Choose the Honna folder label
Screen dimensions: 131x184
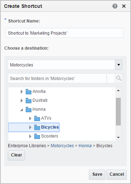pyautogui.click(x=39, y=109)
